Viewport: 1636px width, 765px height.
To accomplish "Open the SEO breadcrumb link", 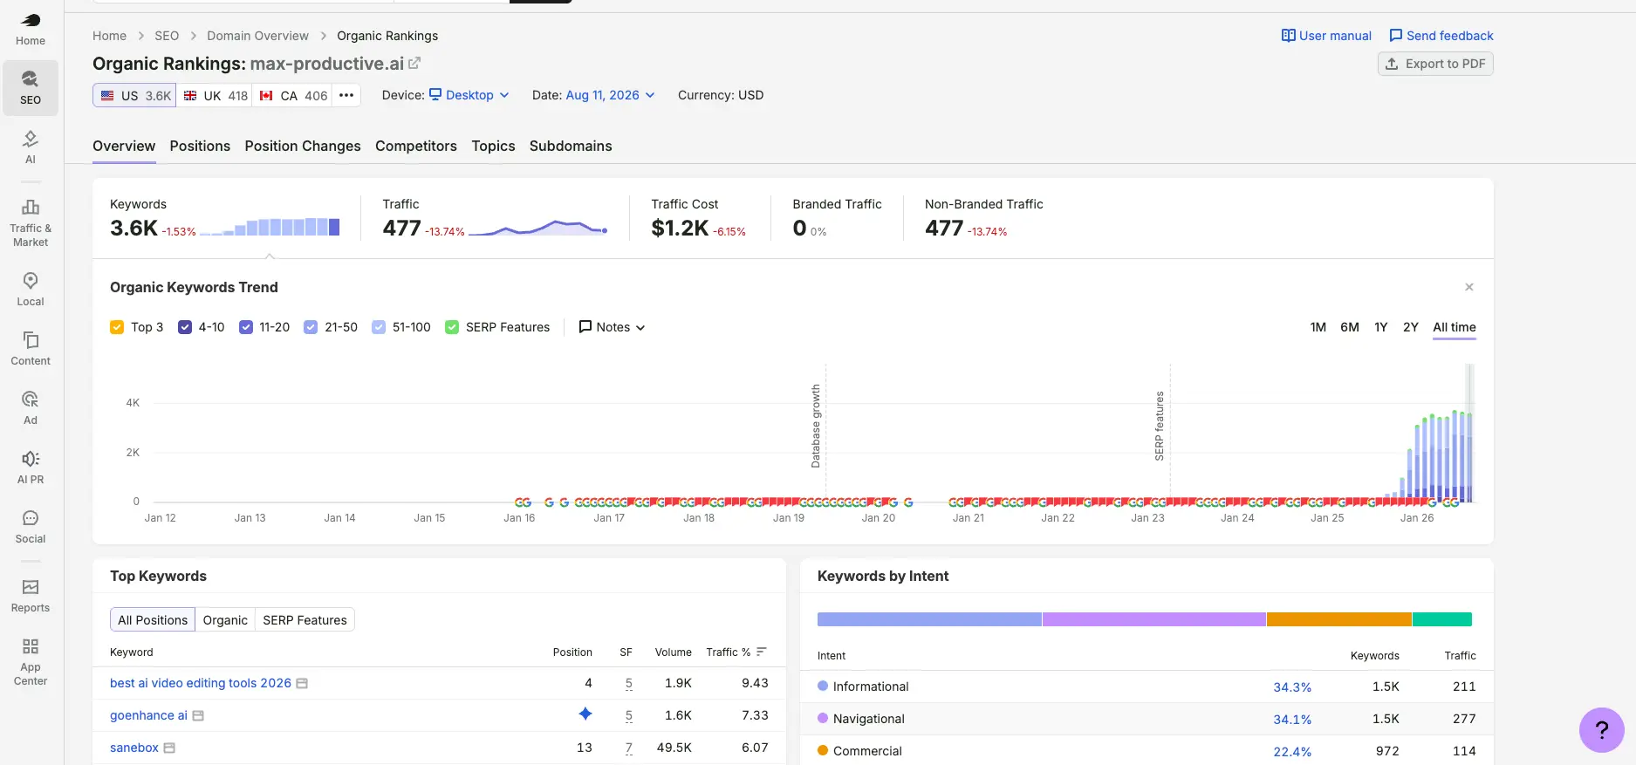I will click(x=167, y=36).
